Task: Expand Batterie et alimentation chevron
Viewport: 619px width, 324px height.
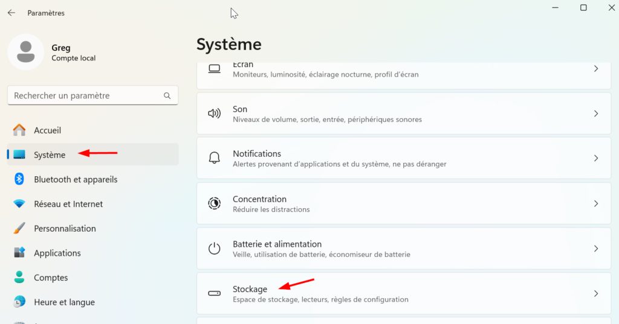Action: (596, 249)
